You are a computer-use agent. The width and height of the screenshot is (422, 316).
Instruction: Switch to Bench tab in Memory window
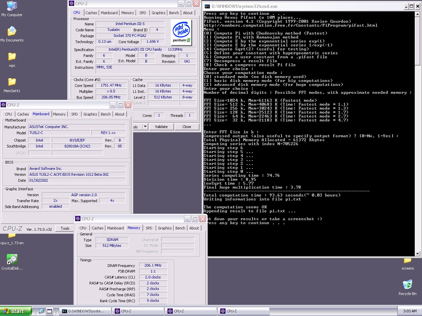point(180,228)
